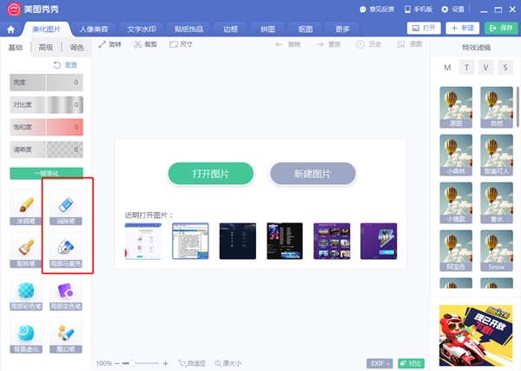The width and height of the screenshot is (521, 371).
Task: Toggle the 对比 compare button
Action: [411, 363]
